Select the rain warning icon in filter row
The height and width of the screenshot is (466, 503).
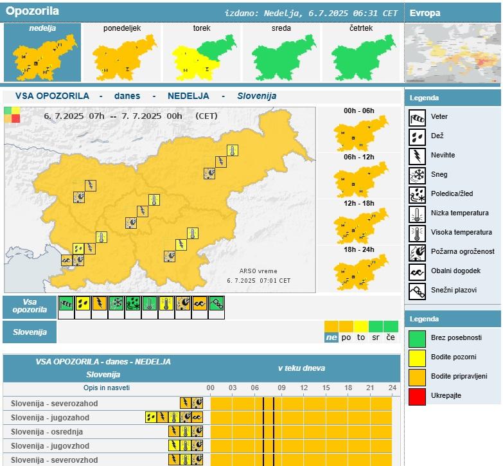83,304
